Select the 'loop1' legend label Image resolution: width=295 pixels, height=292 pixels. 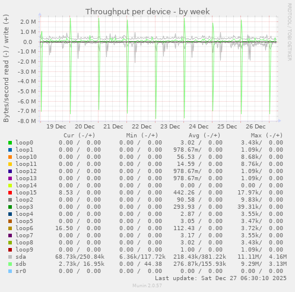tap(24, 150)
